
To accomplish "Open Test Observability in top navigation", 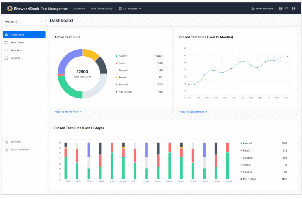I will (x=101, y=9).
